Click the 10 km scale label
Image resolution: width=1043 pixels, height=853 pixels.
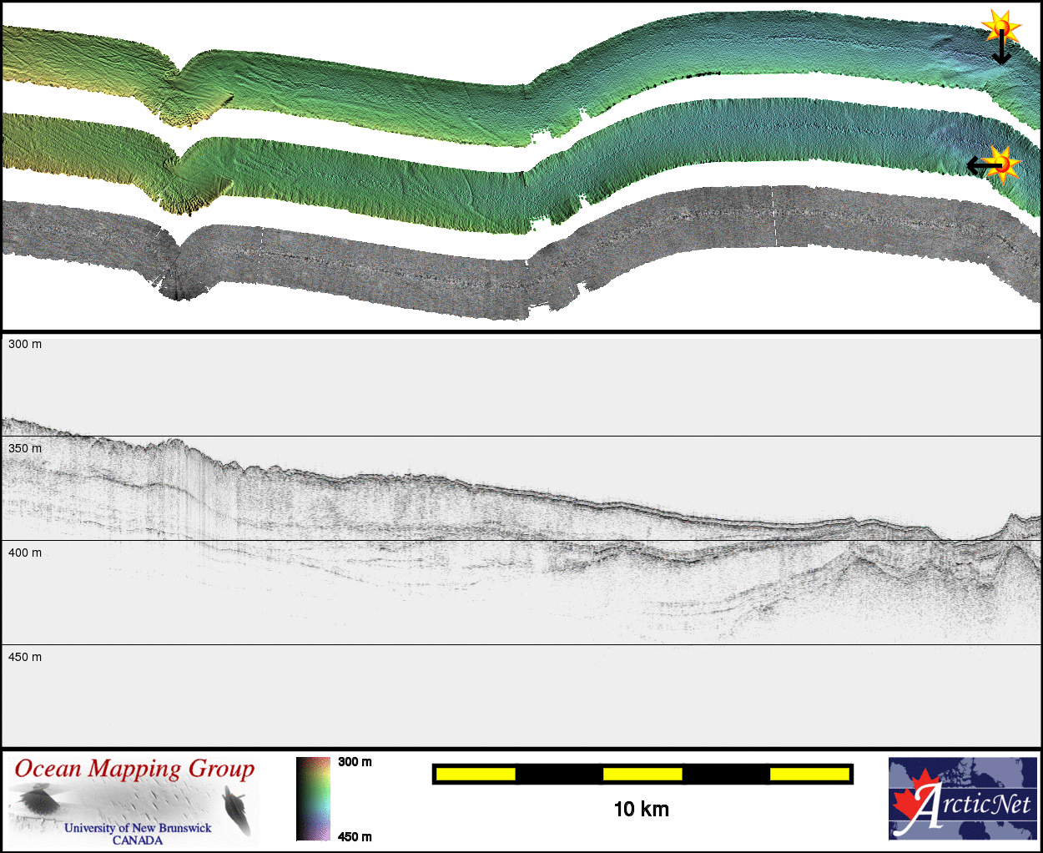point(641,809)
